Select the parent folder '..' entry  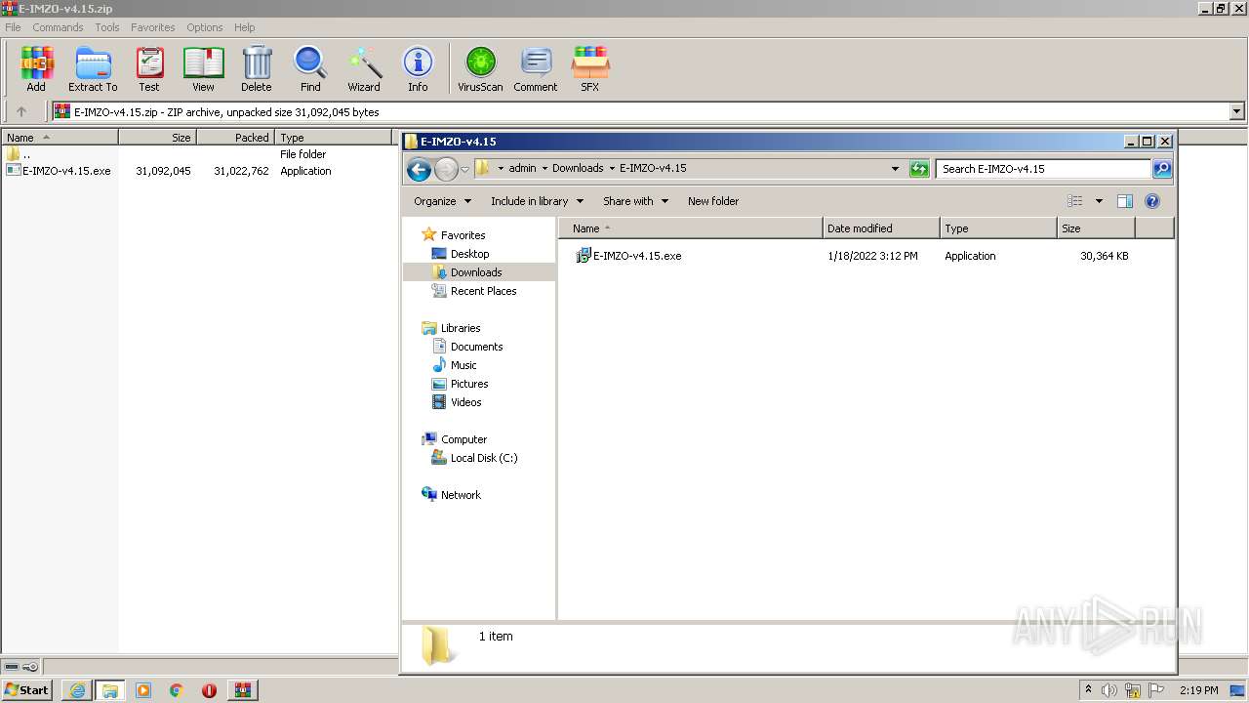coord(18,154)
